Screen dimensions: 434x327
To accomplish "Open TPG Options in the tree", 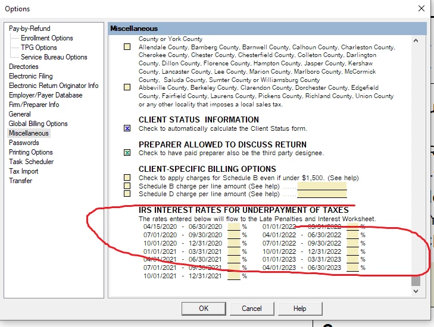I will pyautogui.click(x=39, y=48).
